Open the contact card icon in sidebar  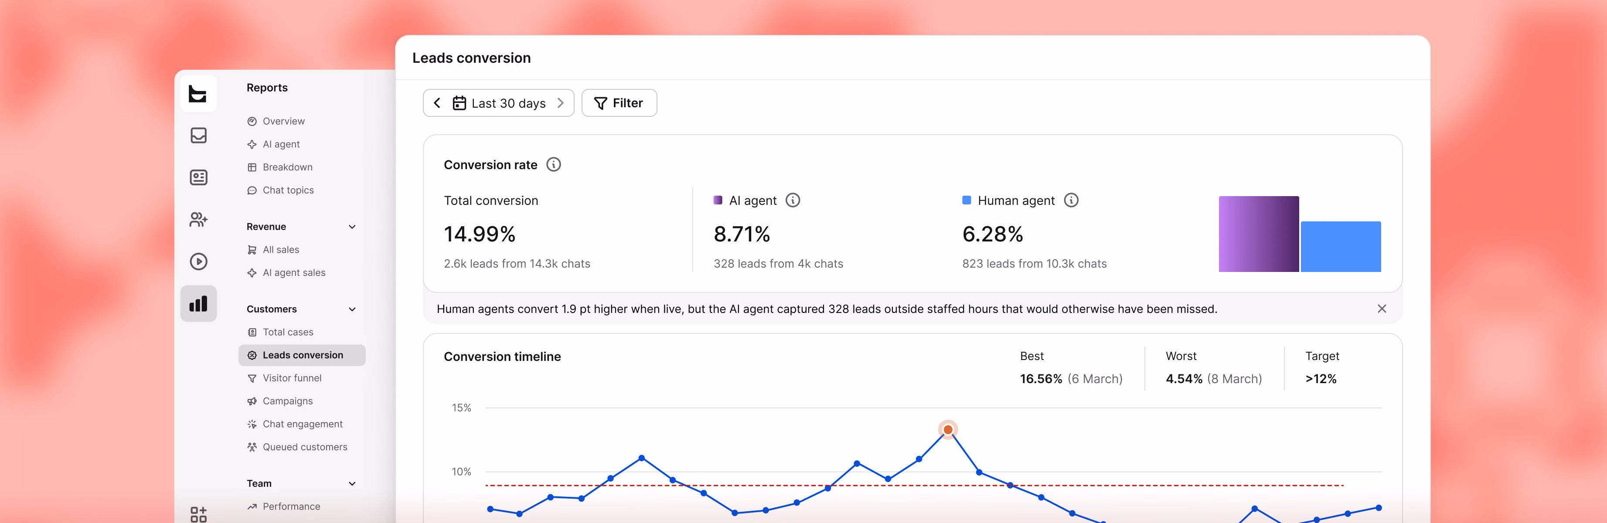coord(198,178)
